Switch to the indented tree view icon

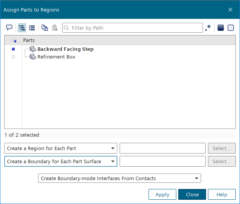[x=22, y=28]
